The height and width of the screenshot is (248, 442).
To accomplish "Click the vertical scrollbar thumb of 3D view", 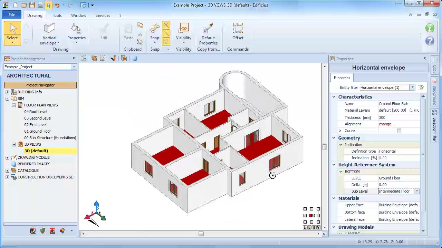I will coord(324,147).
